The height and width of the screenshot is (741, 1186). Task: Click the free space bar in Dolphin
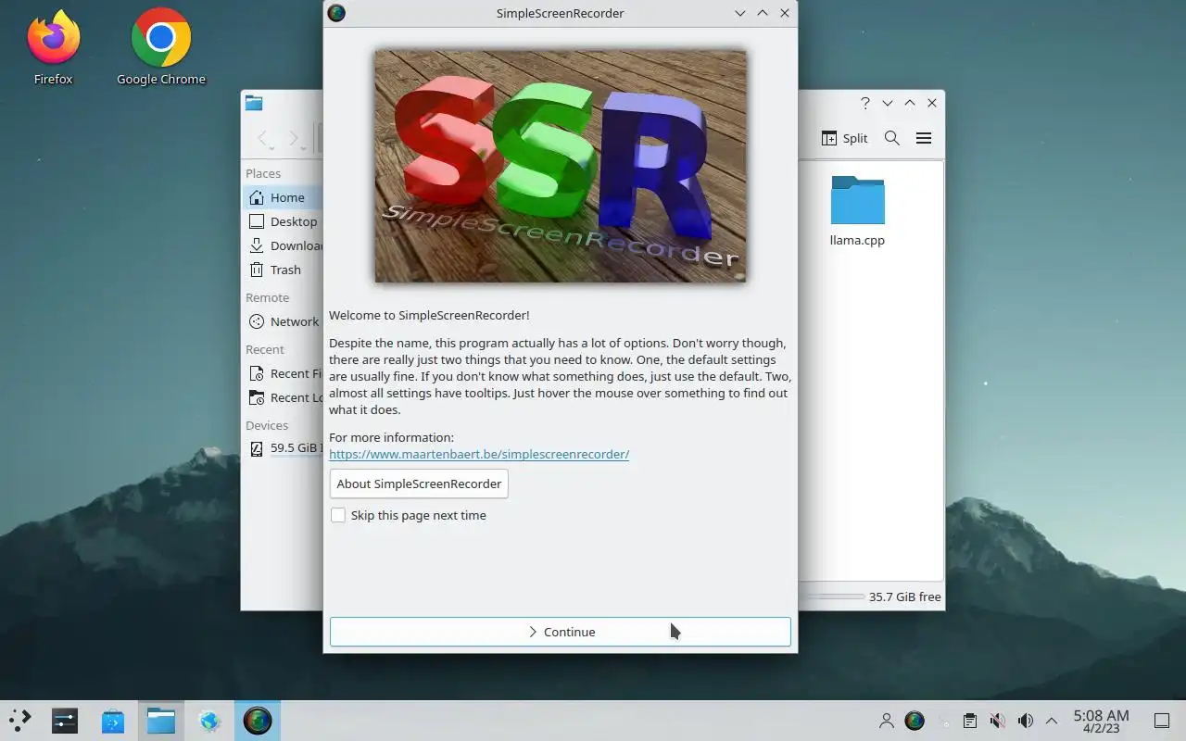pos(832,597)
